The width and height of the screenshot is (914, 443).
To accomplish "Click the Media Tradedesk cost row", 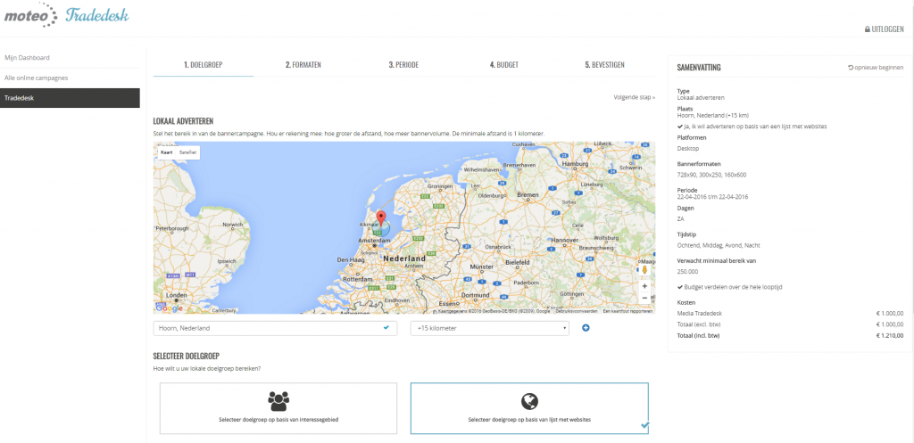I will pos(791,314).
